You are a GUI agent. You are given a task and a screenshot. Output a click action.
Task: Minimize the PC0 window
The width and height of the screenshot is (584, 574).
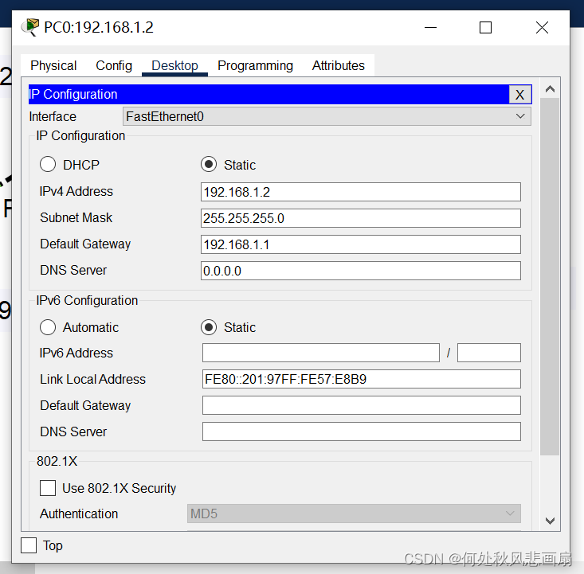(x=430, y=28)
